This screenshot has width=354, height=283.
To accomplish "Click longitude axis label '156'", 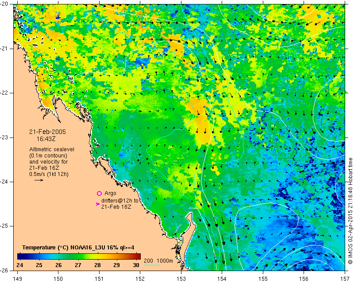I will (304, 279).
